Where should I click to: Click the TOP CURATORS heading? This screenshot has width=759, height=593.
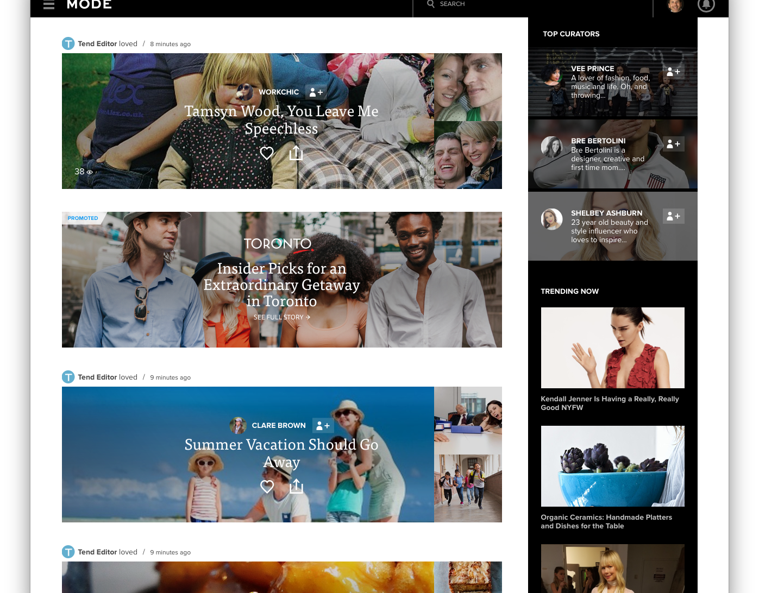point(571,34)
